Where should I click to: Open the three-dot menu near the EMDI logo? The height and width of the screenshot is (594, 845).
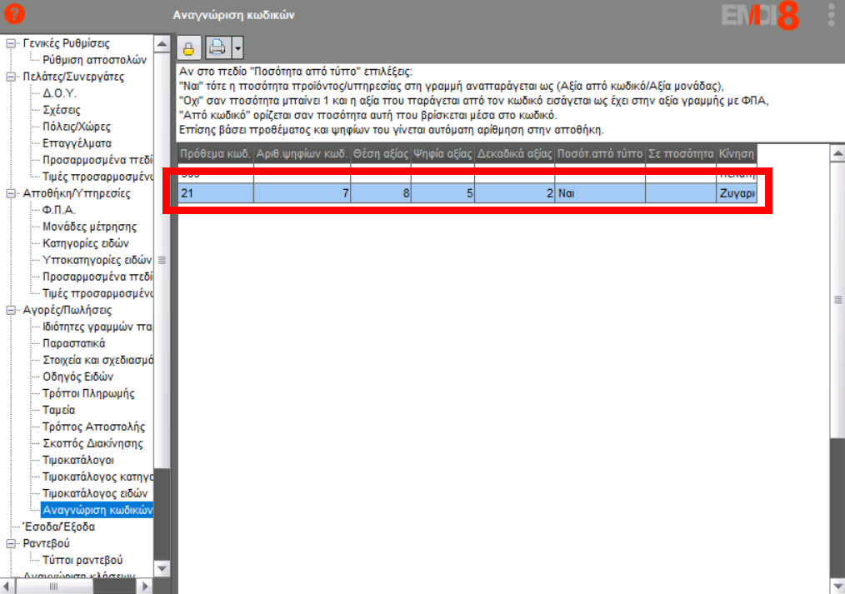tap(831, 14)
